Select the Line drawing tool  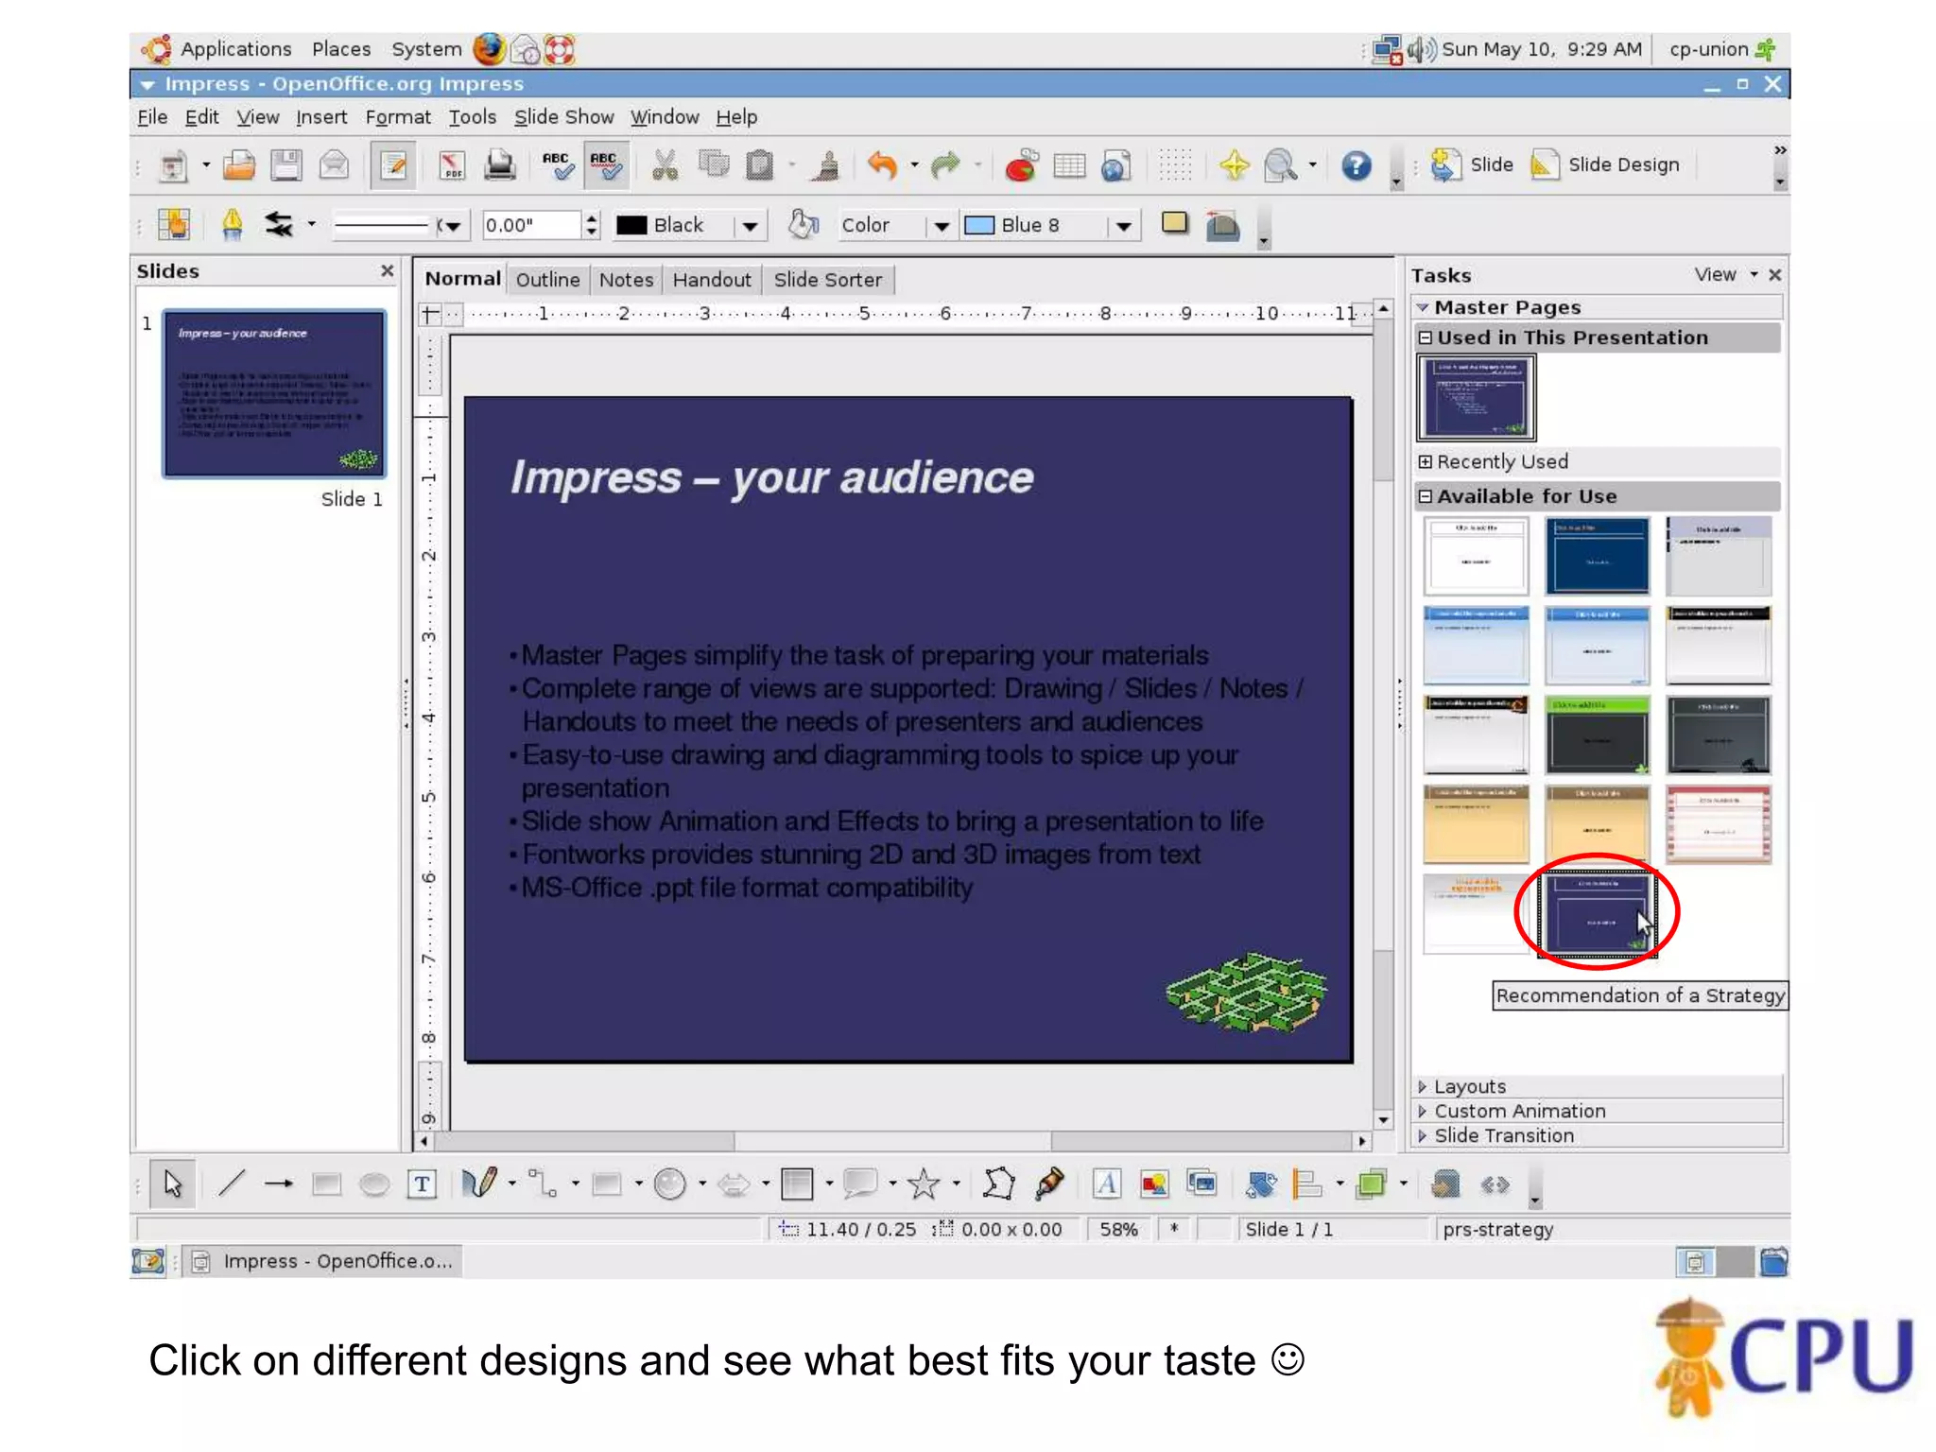click(232, 1184)
